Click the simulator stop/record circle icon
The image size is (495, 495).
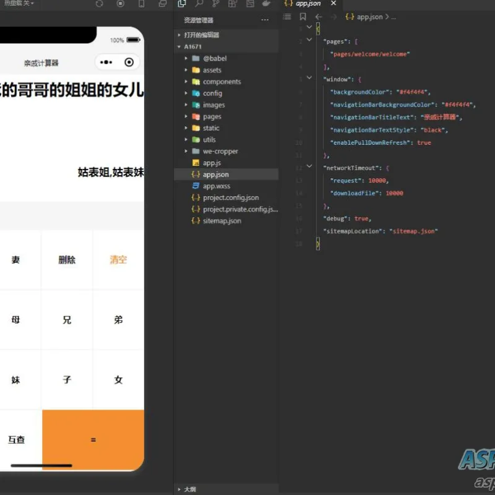pyautogui.click(x=120, y=4)
